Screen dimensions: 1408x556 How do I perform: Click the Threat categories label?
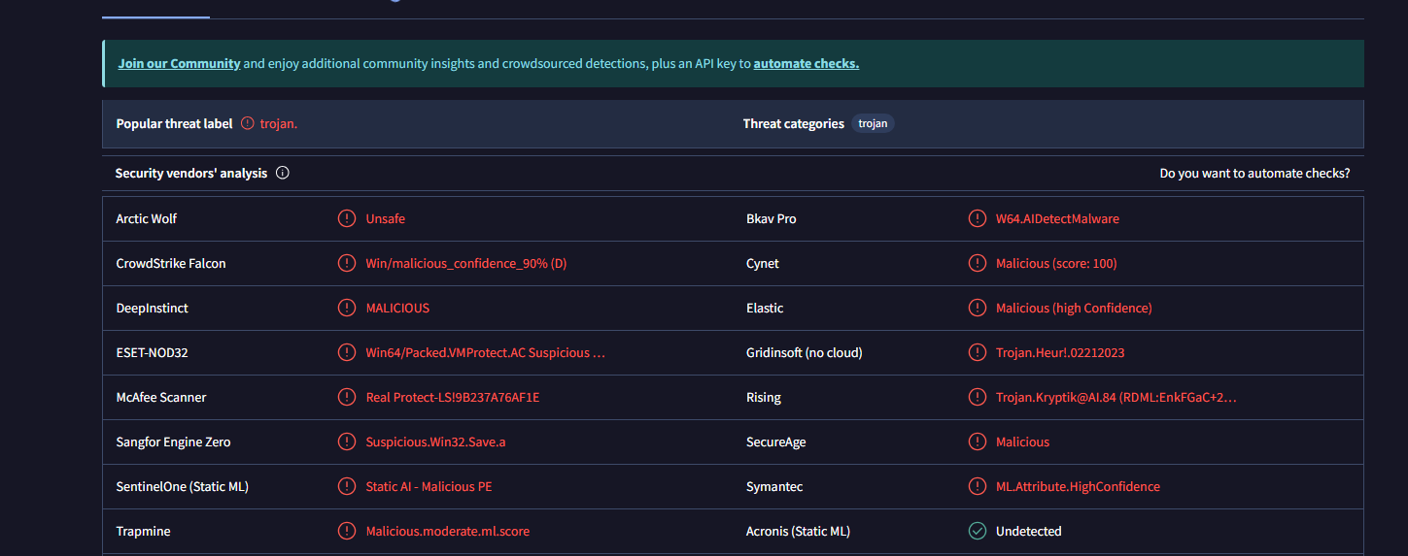[794, 123]
